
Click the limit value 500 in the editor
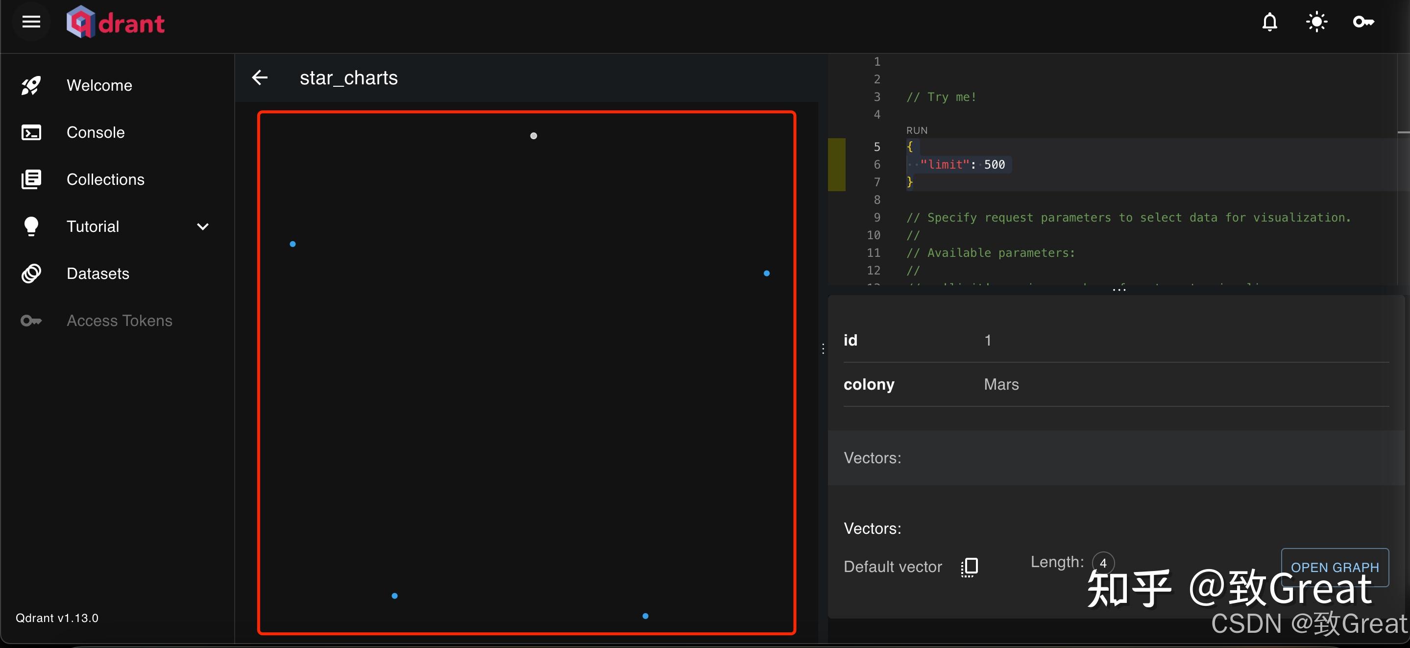tap(994, 164)
